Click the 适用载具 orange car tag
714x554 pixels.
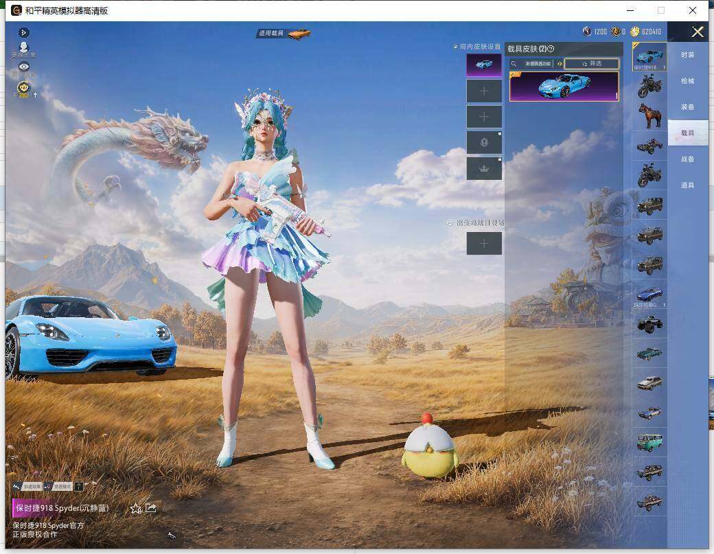(x=284, y=33)
